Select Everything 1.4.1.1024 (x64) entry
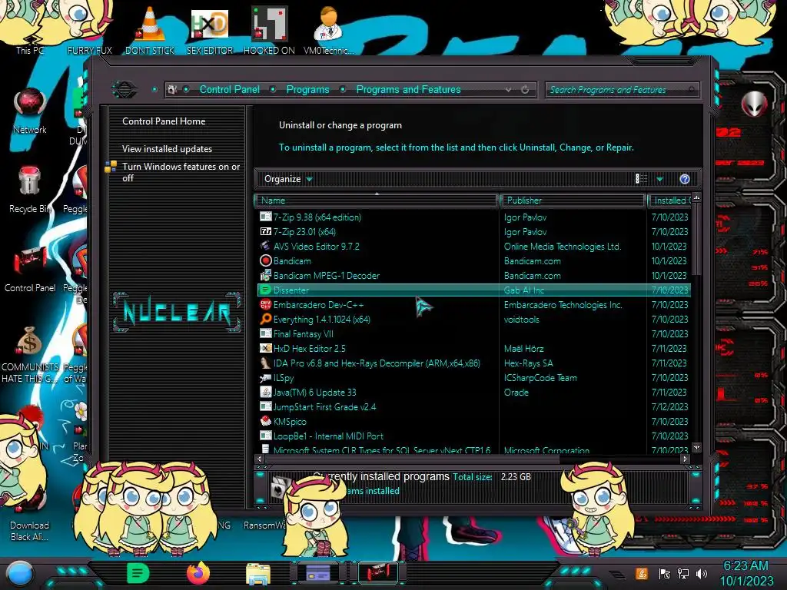Viewport: 787px width, 590px height. tap(473, 319)
